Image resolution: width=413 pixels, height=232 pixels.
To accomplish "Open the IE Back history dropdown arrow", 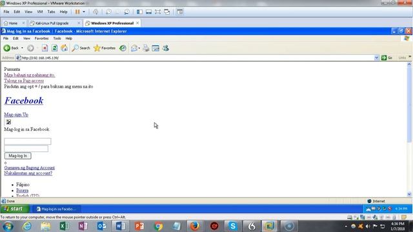I will (x=22, y=48).
